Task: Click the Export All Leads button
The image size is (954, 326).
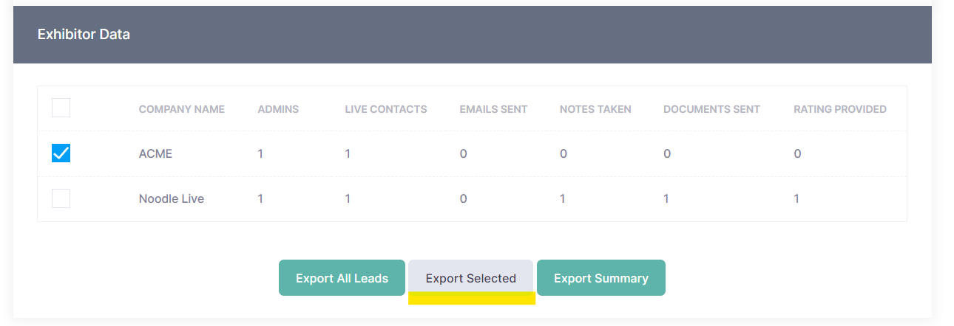Action: 342,278
